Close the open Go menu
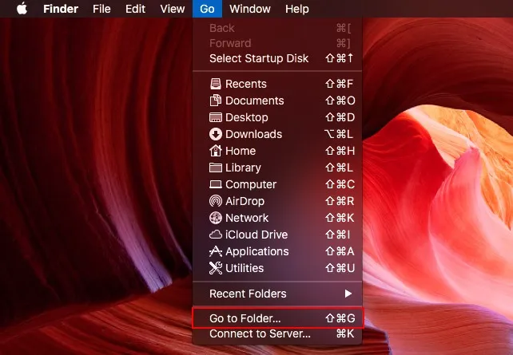Image resolution: width=513 pixels, height=355 pixels. 207,9
